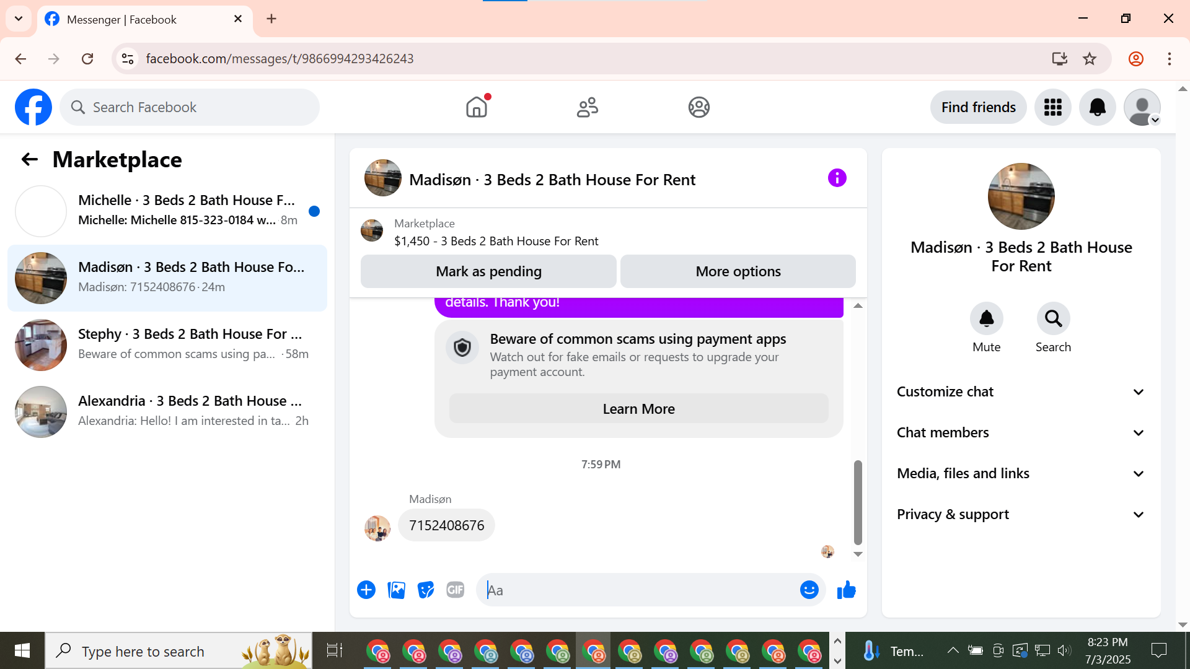Open more actions with blue plus icon

366,590
